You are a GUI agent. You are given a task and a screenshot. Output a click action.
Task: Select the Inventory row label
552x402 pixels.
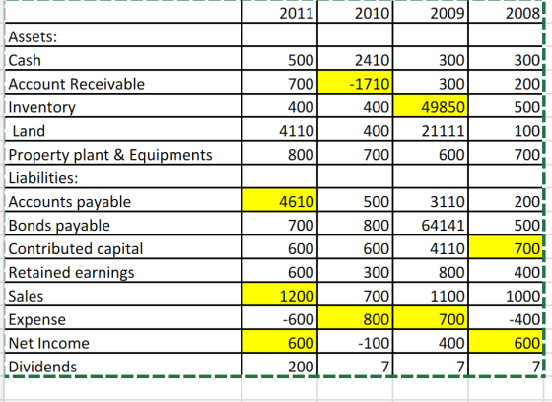pos(123,105)
